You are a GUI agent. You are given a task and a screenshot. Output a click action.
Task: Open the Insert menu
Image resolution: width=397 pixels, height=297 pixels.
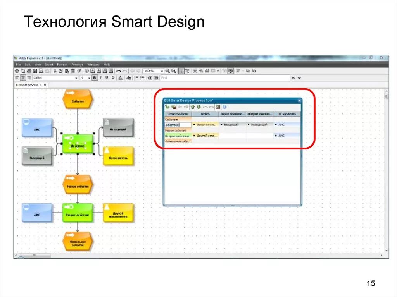pyautogui.click(x=49, y=65)
